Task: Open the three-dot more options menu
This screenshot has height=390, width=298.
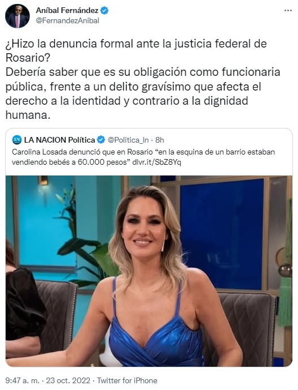Action: tap(288, 11)
